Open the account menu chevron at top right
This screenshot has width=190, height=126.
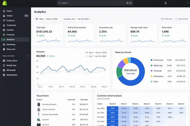pyautogui.click(x=188, y=3)
